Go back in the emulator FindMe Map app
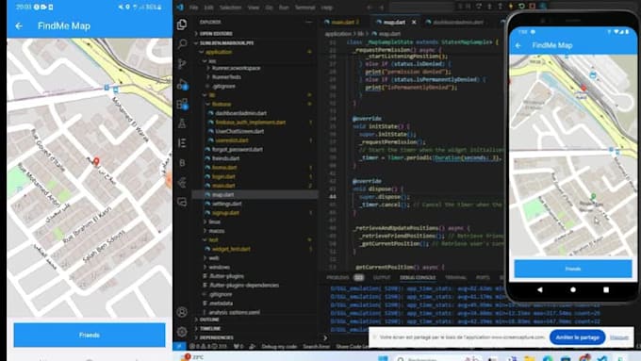 point(518,45)
